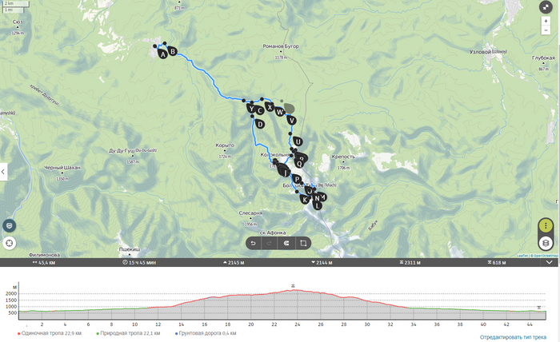Click the redo arrow in map toolbar
The height and width of the screenshot is (342, 560).
click(270, 243)
